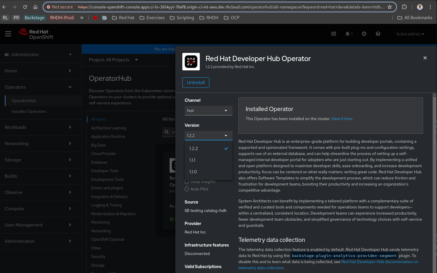Viewport: 437px width, 273px height.
Task: Reload the page with browser refresh icon
Action: tap(25, 7)
